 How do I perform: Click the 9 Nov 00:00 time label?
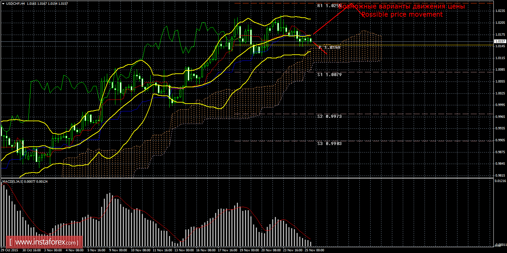tap(118, 250)
